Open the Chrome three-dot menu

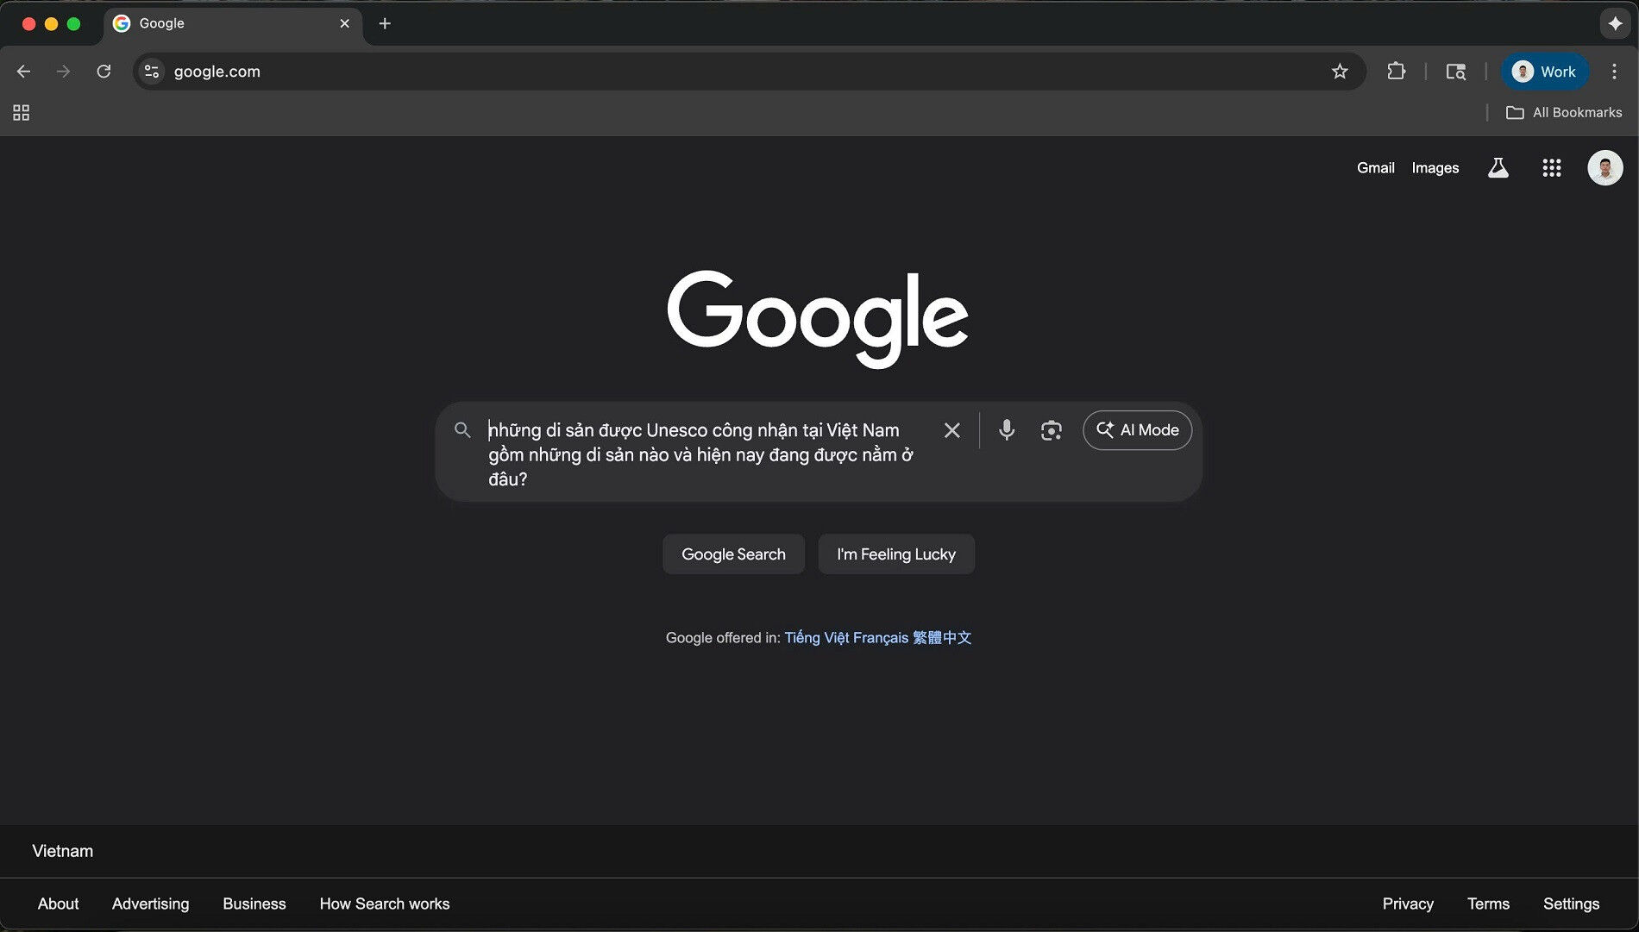click(x=1617, y=72)
